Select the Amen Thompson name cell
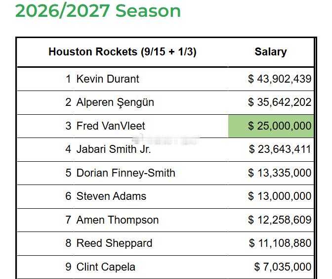Image resolution: width=332 pixels, height=279 pixels. pyautogui.click(x=118, y=220)
